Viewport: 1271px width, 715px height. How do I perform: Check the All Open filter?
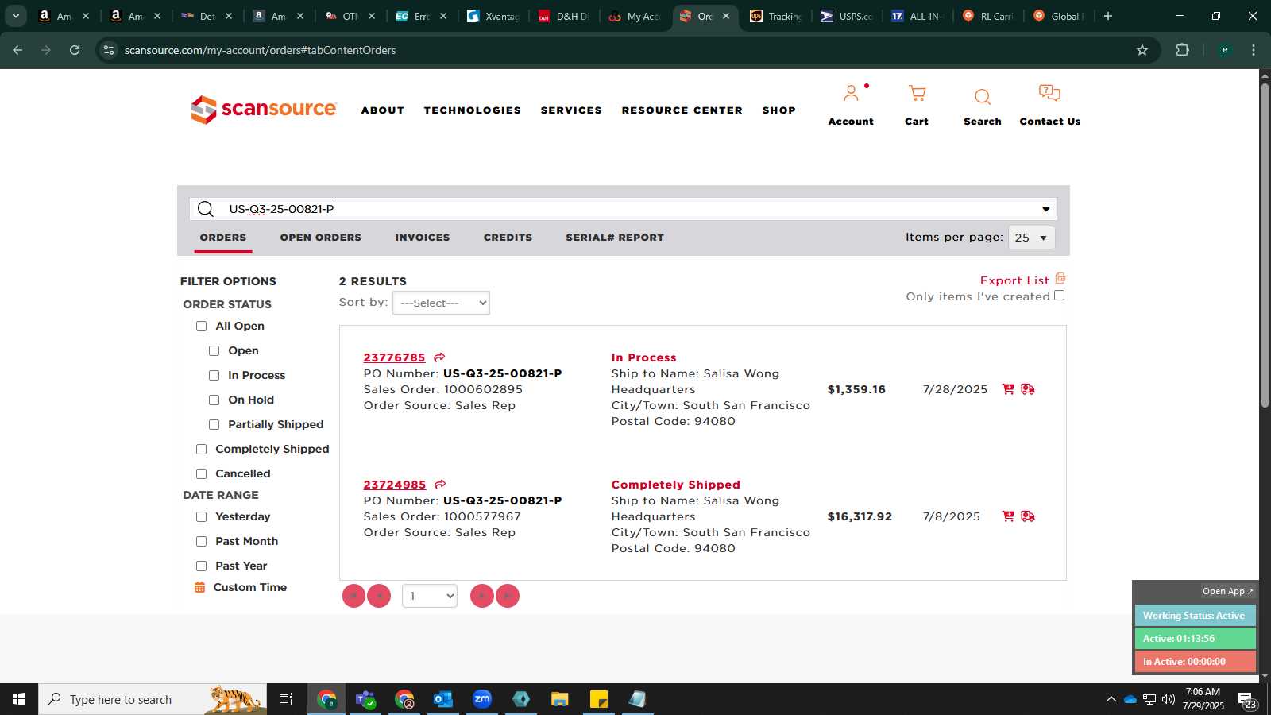(201, 327)
